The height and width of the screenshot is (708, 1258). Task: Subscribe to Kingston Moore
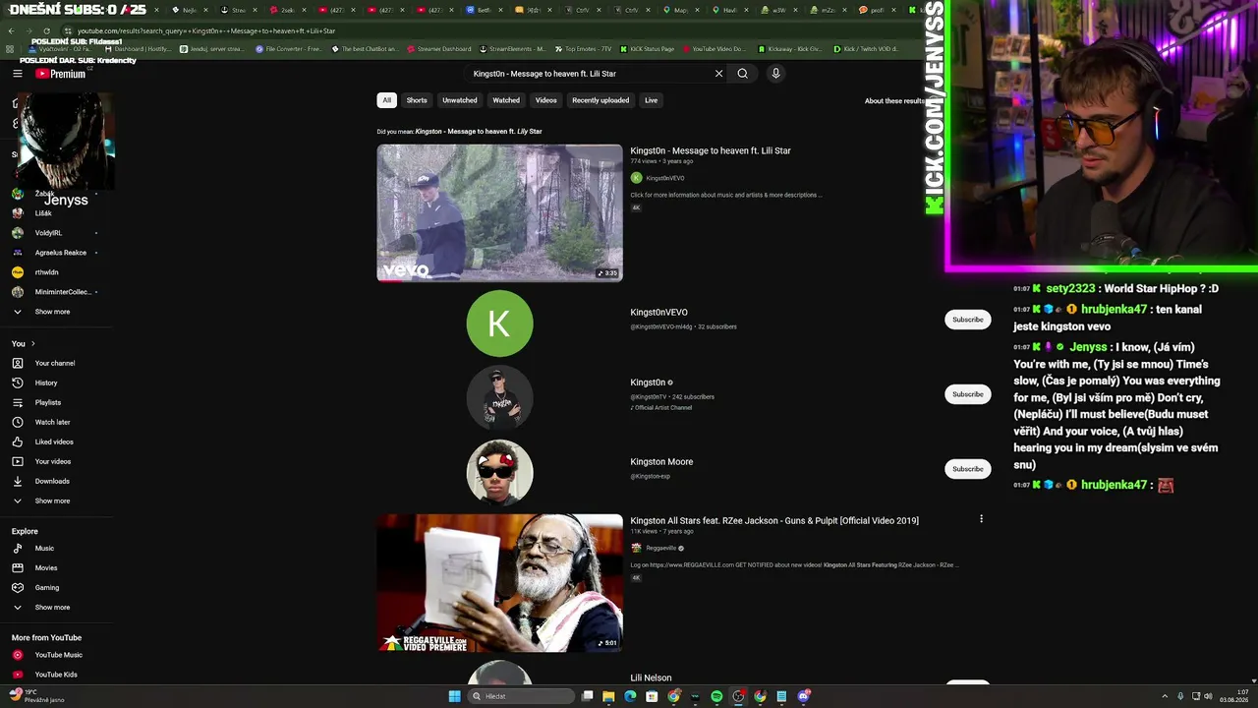coord(967,469)
